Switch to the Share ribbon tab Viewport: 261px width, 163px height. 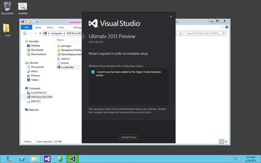click(50, 27)
